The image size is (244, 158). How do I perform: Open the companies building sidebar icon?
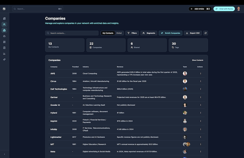4,30
